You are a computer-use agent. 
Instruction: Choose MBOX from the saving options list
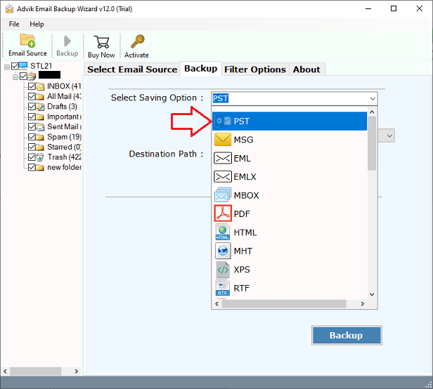290,195
